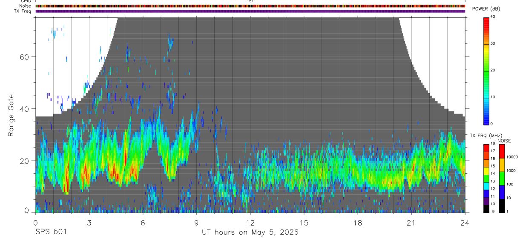Click the 12 hour tick label
The width and height of the screenshot is (523, 241).
250,223
